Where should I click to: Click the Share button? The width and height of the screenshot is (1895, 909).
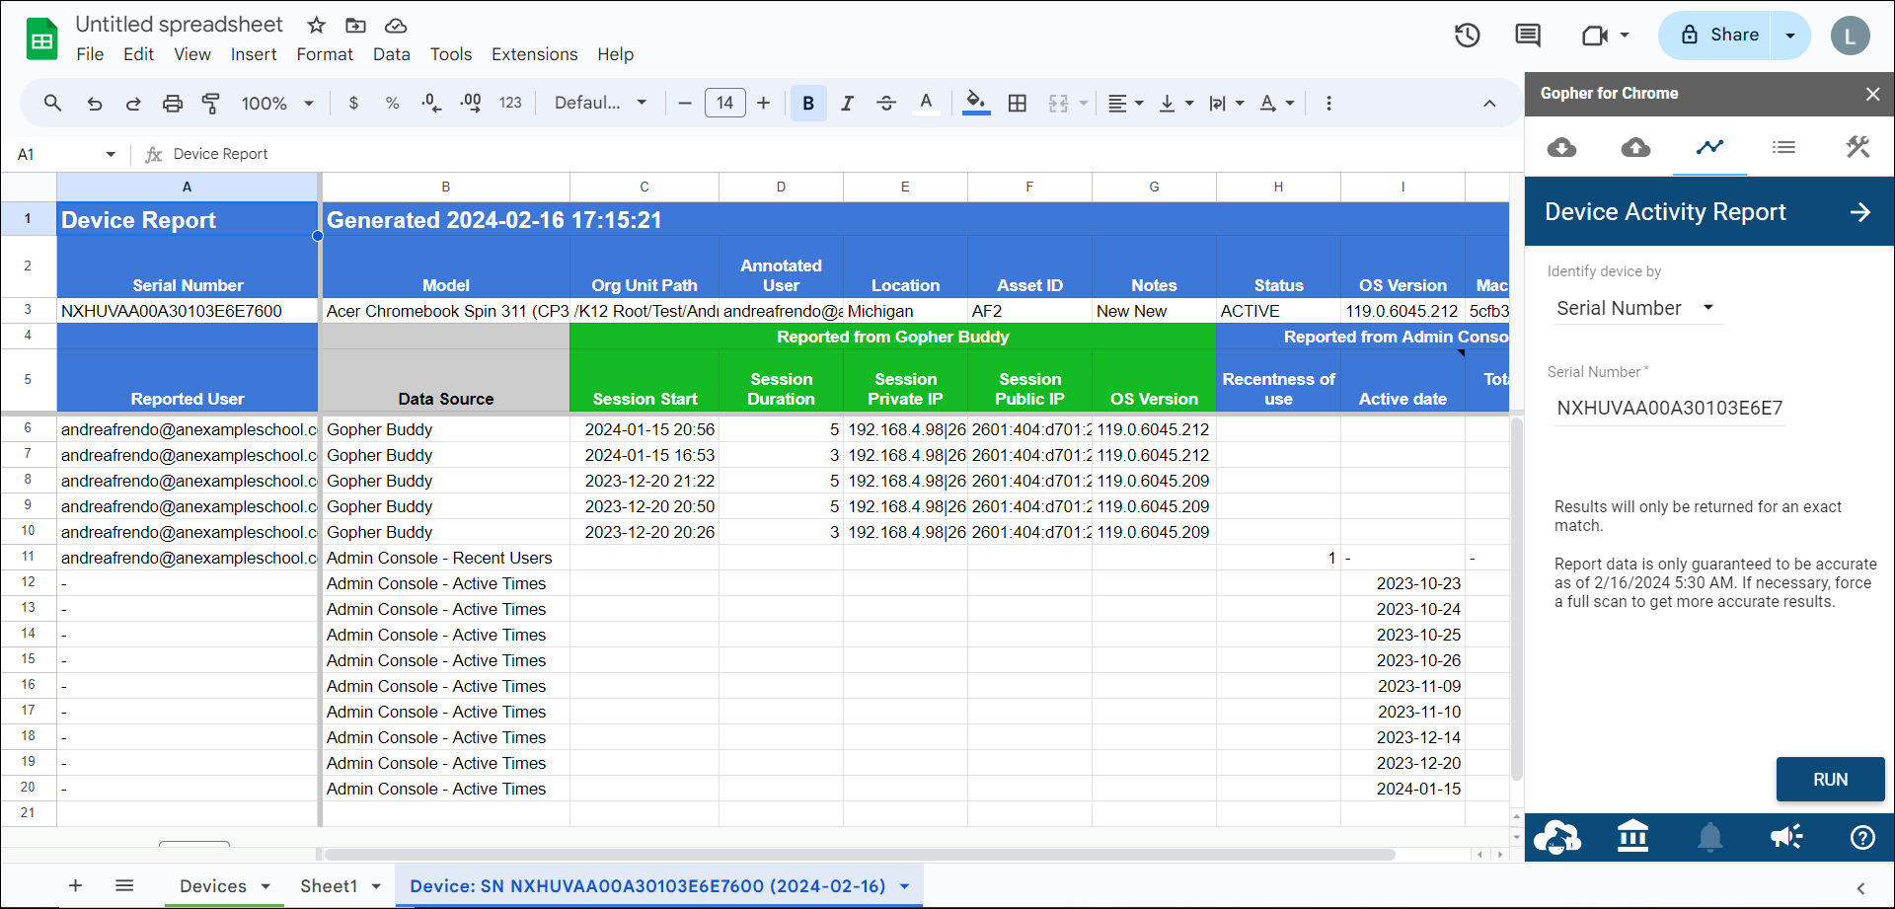[1715, 36]
